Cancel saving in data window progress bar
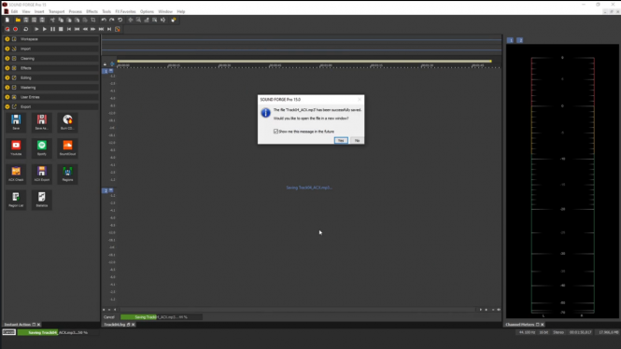This screenshot has height=349, width=621. [x=109, y=317]
